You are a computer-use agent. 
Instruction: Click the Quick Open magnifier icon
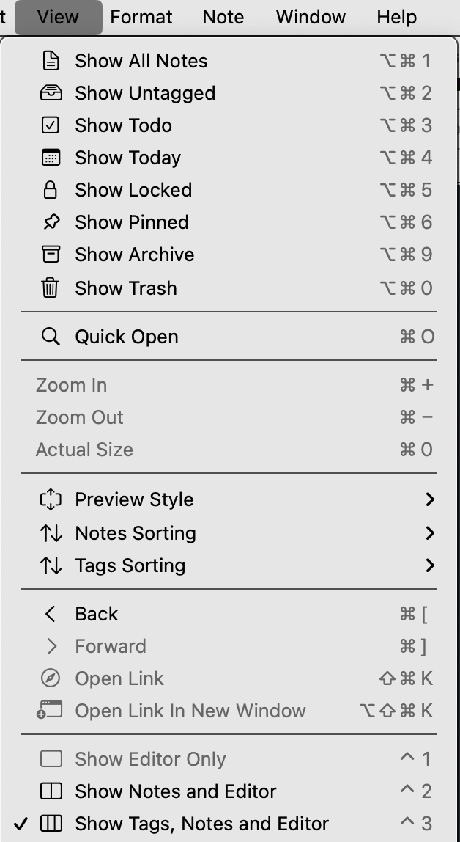51,337
